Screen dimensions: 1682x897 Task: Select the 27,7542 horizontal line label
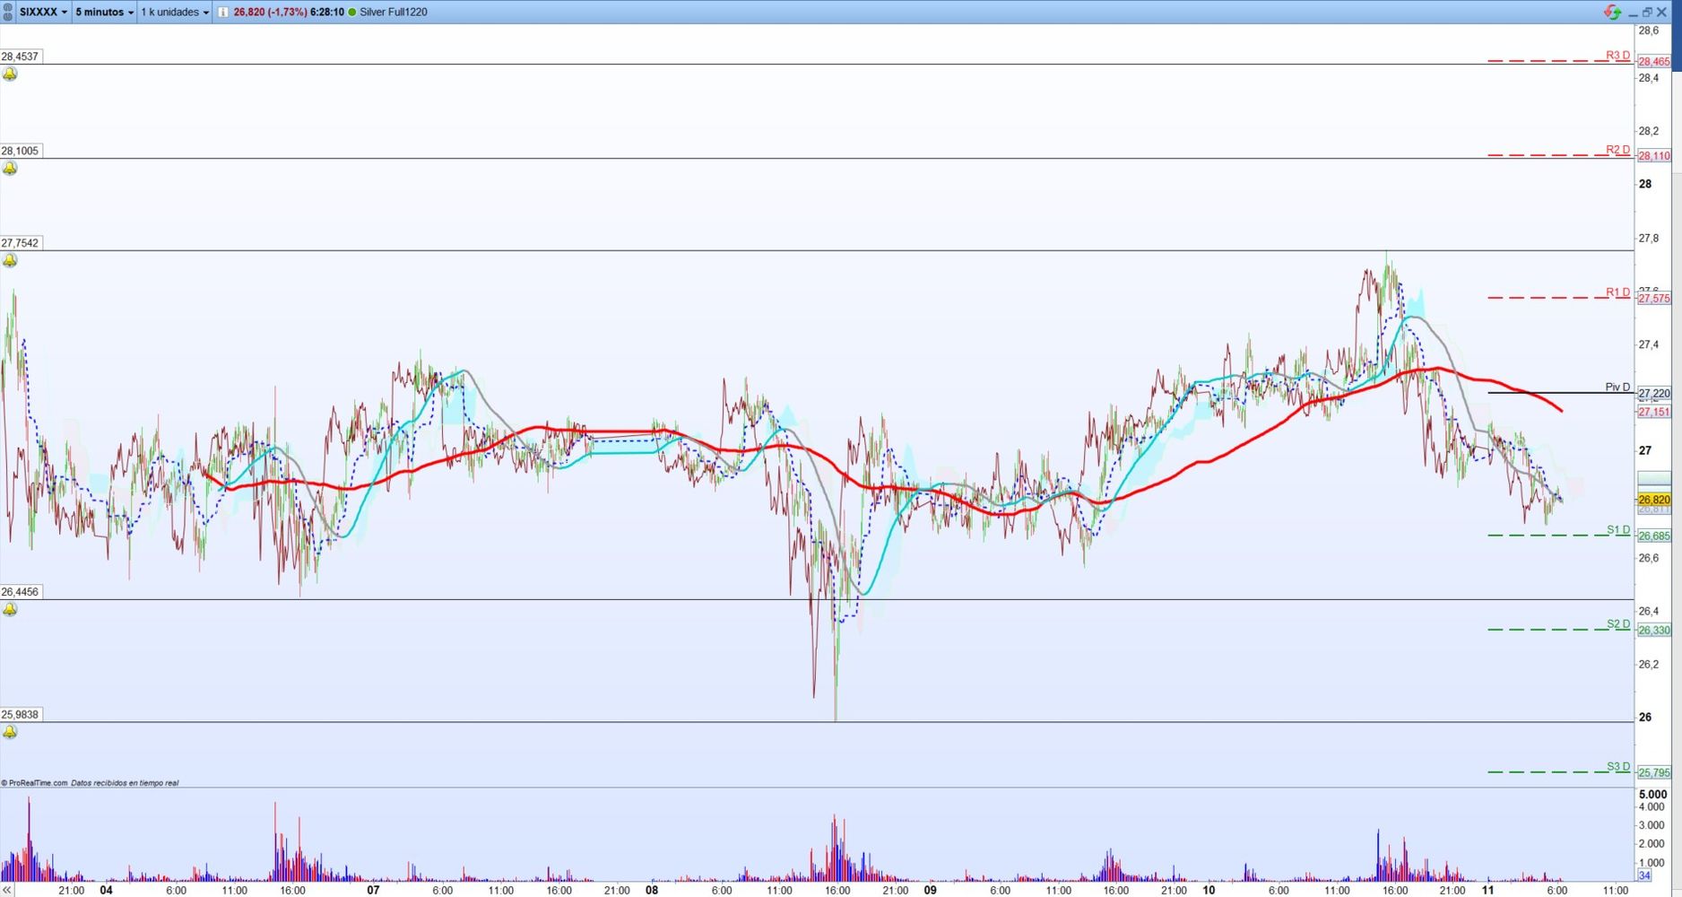20,243
